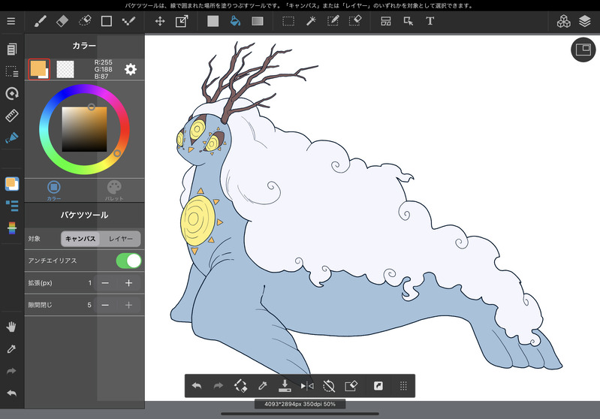This screenshot has width=600, height=419.
Task: Open the list settings sidebar icon
Action: 12,206
